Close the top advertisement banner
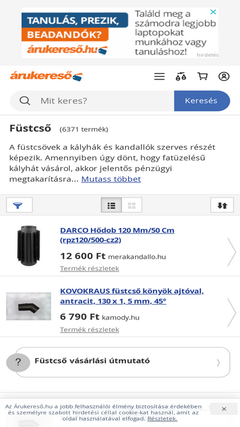Viewport: 240px width, 427px height. coord(213,12)
